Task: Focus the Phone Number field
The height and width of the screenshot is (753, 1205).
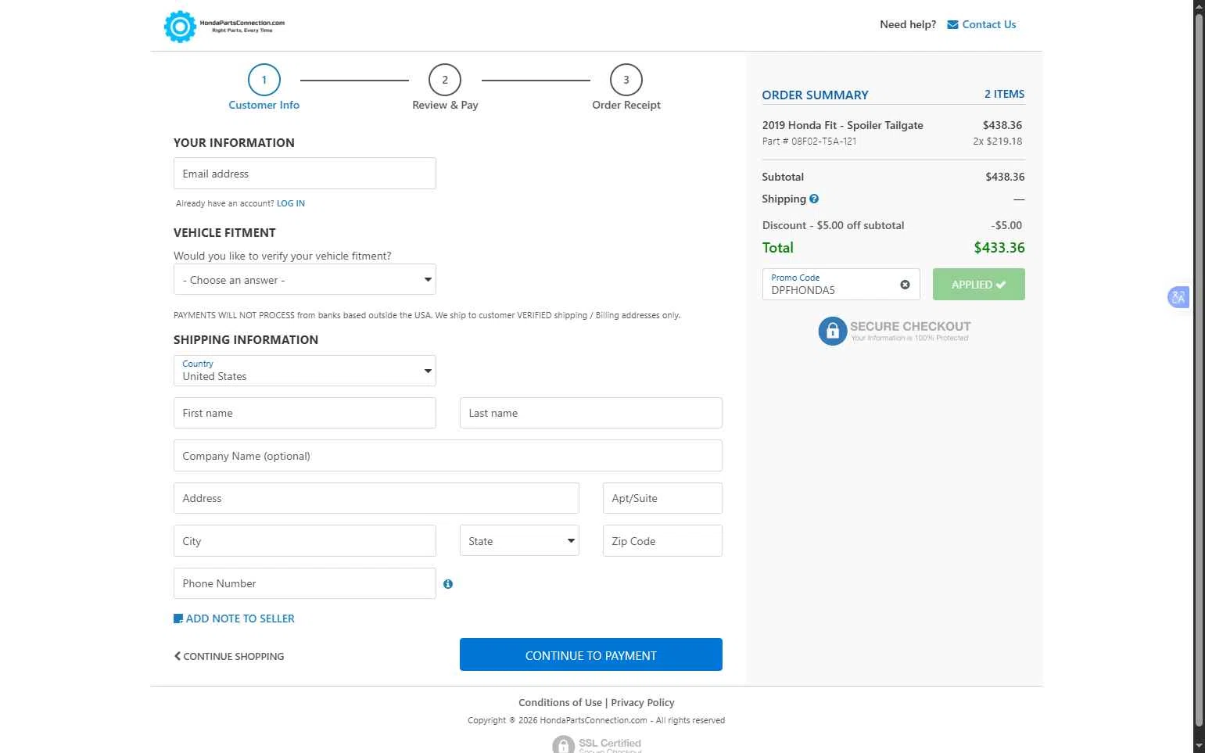Action: click(305, 583)
